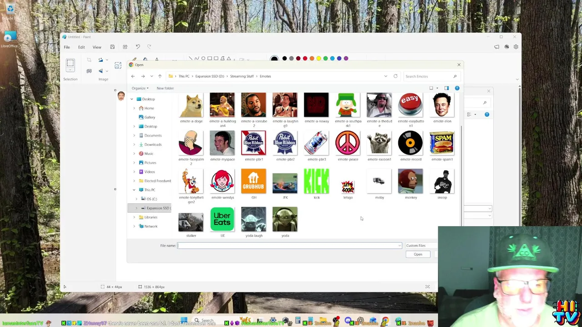Pick the red color swatch
This screenshot has height=327, width=582.
305,59
